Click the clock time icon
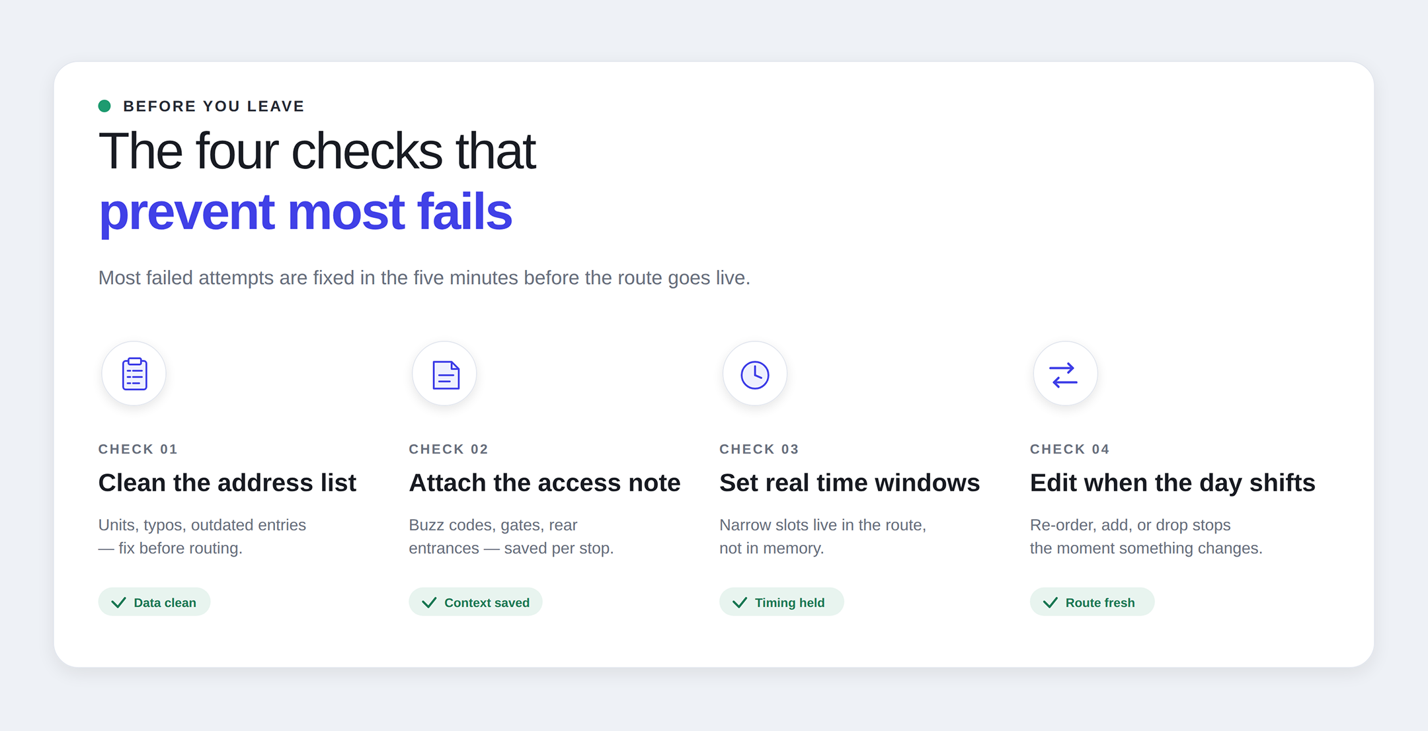The image size is (1428, 731). click(755, 374)
